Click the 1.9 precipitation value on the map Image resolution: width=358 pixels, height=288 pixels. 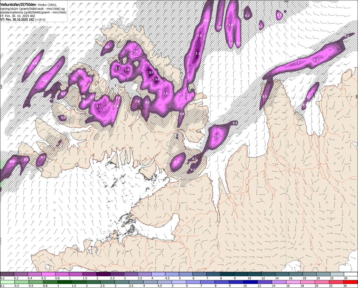[127, 70]
